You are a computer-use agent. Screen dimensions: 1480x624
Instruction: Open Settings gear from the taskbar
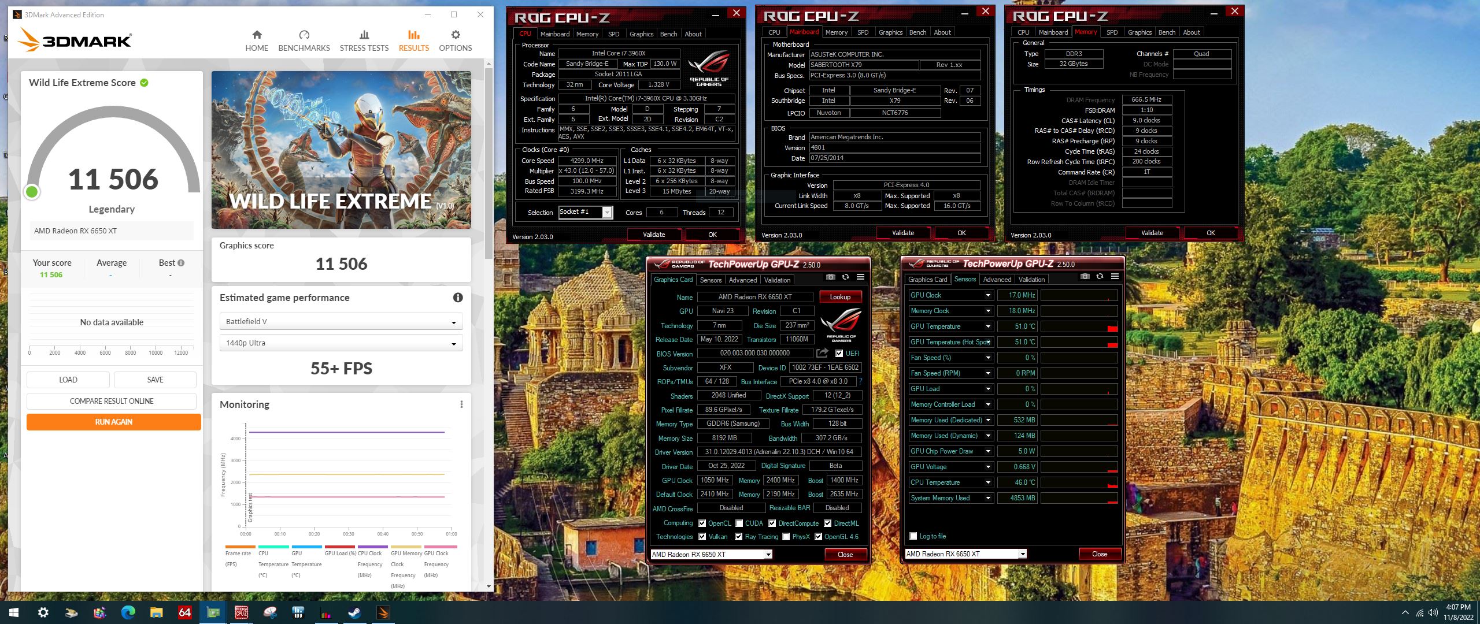click(43, 612)
